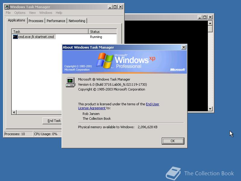Image resolution: width=241 pixels, height=181 pixels.
Task: Click the task list left scroll arrow
Action: click(x=14, y=112)
